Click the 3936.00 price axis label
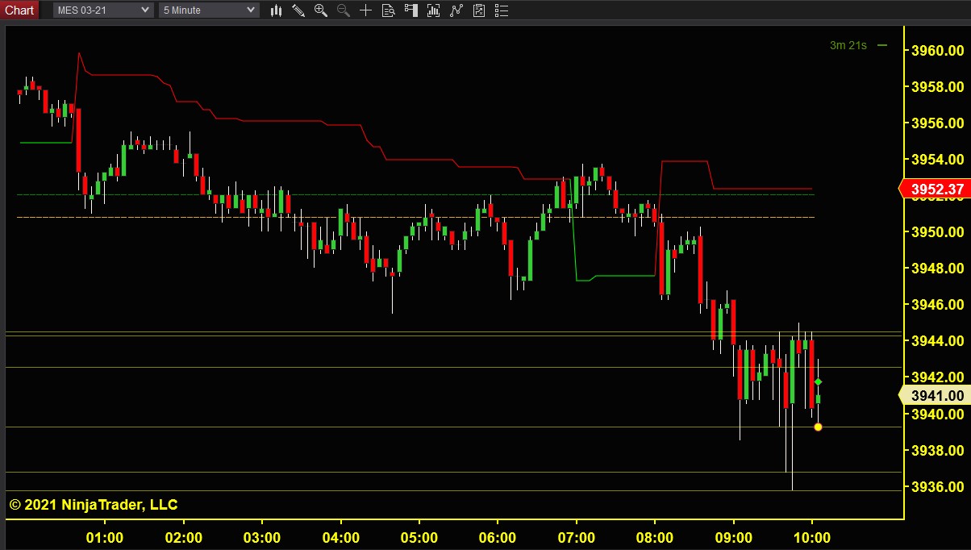Screen dimensions: 971x550 pyautogui.click(x=937, y=487)
